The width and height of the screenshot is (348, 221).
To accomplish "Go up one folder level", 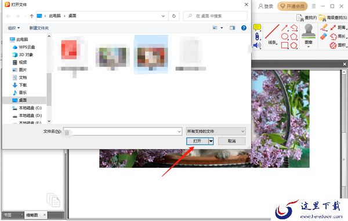I will click(x=31, y=16).
